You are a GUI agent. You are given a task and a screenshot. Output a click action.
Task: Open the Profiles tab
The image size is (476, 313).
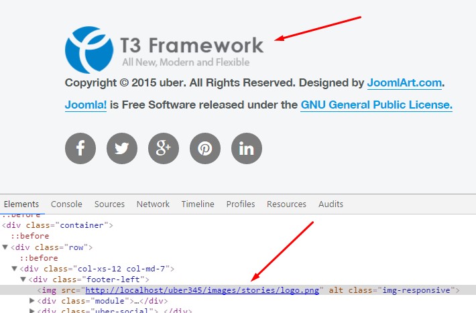click(x=241, y=204)
